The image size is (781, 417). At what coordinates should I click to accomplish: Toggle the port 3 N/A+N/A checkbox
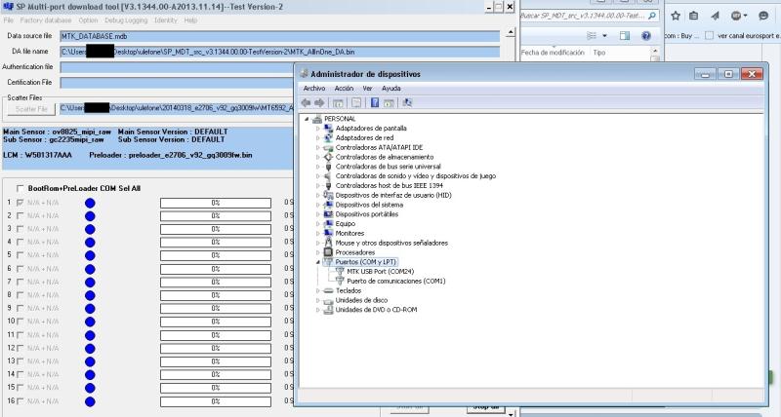point(20,229)
